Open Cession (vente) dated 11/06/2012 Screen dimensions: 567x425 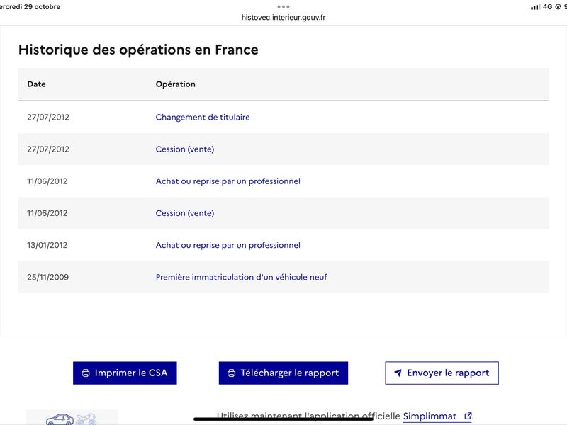point(185,213)
